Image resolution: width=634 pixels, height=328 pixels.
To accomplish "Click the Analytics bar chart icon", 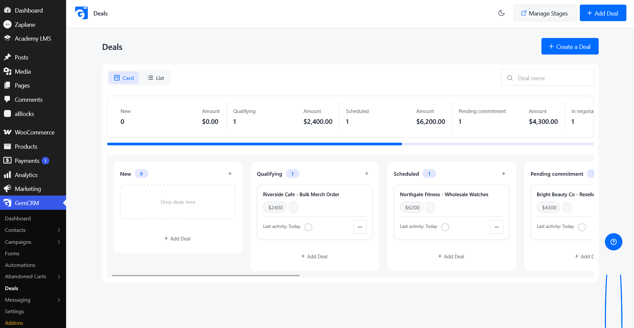I will 7,175.
